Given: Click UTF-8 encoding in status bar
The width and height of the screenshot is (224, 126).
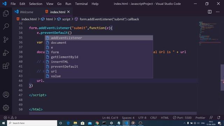Looking at the screenshot, I should 142,118.
